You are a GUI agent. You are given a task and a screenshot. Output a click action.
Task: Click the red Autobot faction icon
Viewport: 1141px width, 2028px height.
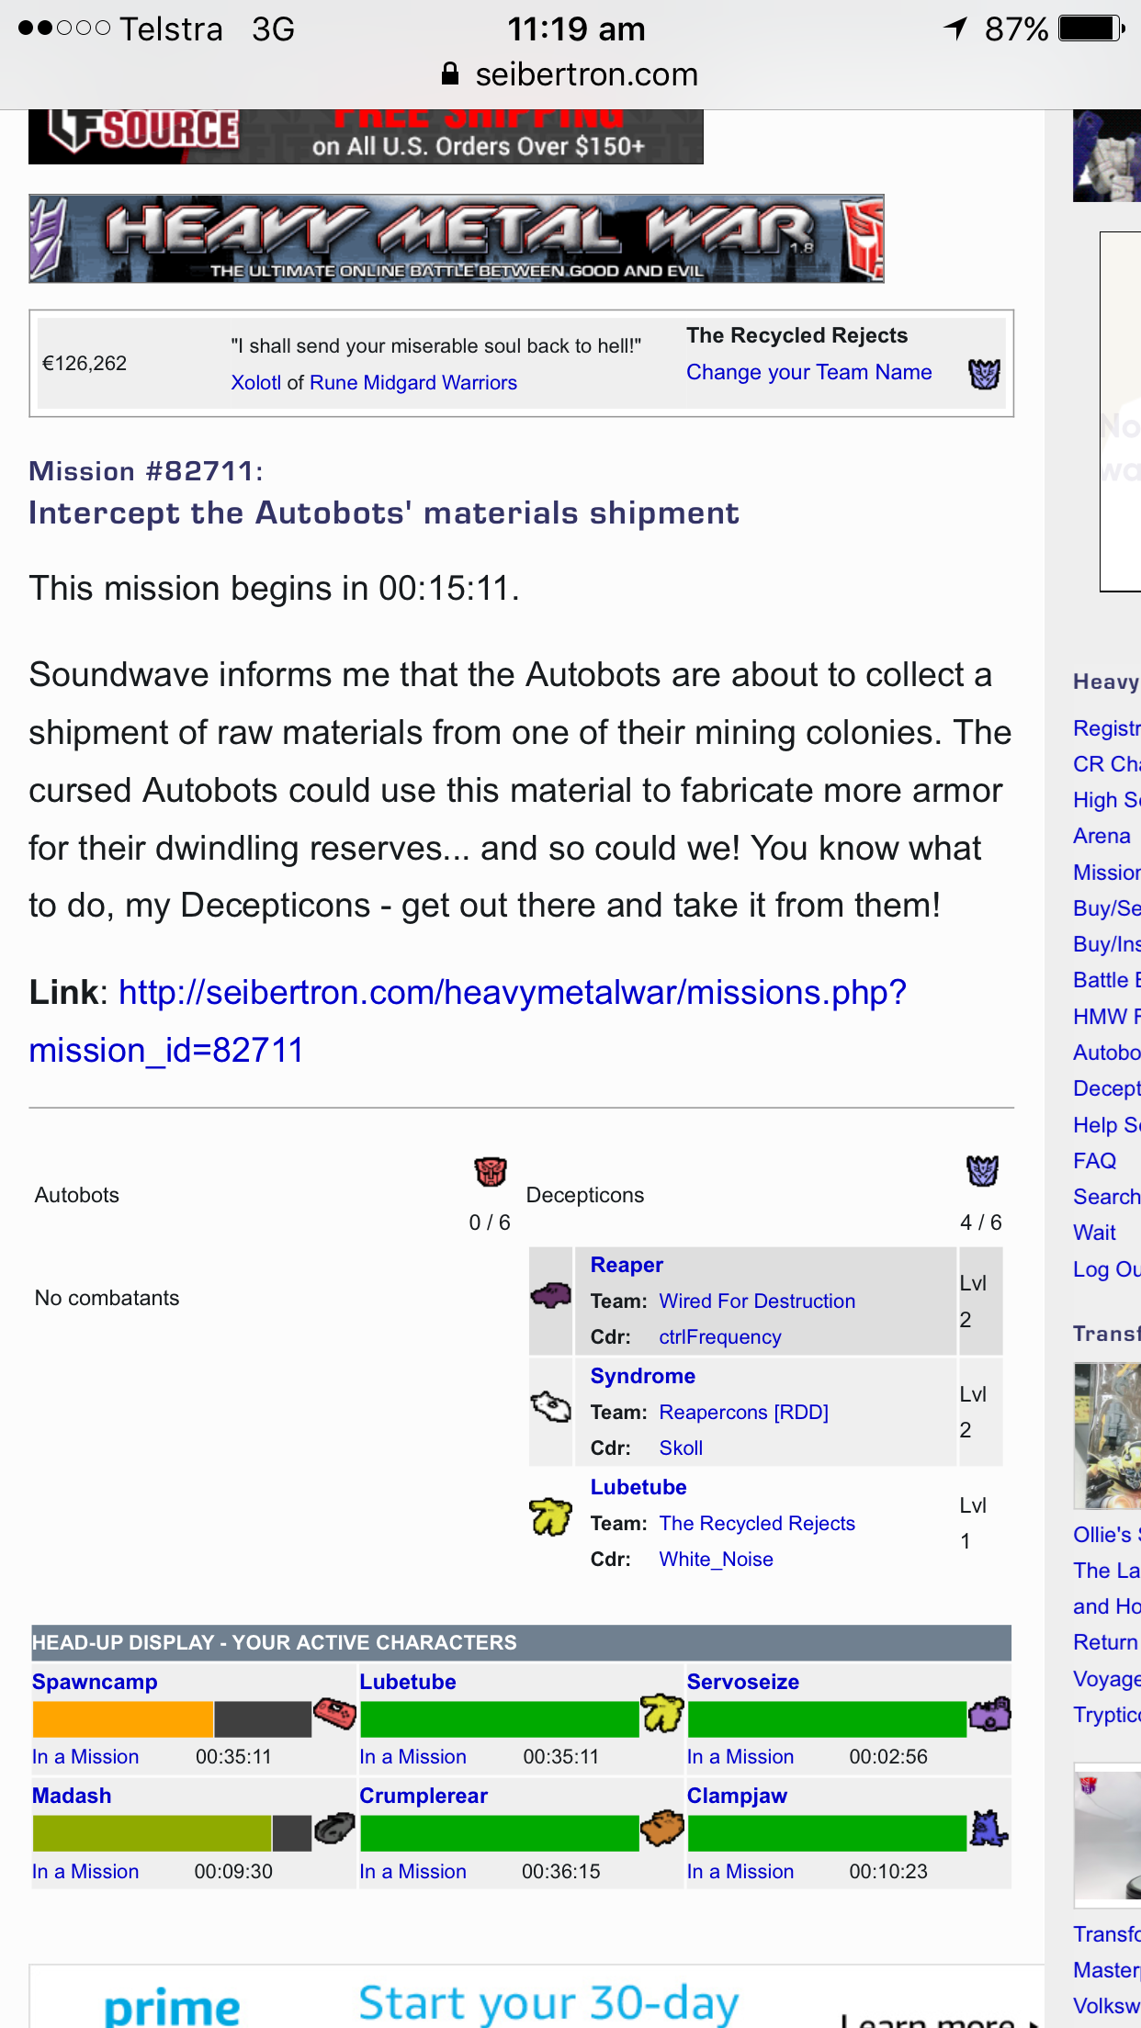pyautogui.click(x=491, y=1171)
